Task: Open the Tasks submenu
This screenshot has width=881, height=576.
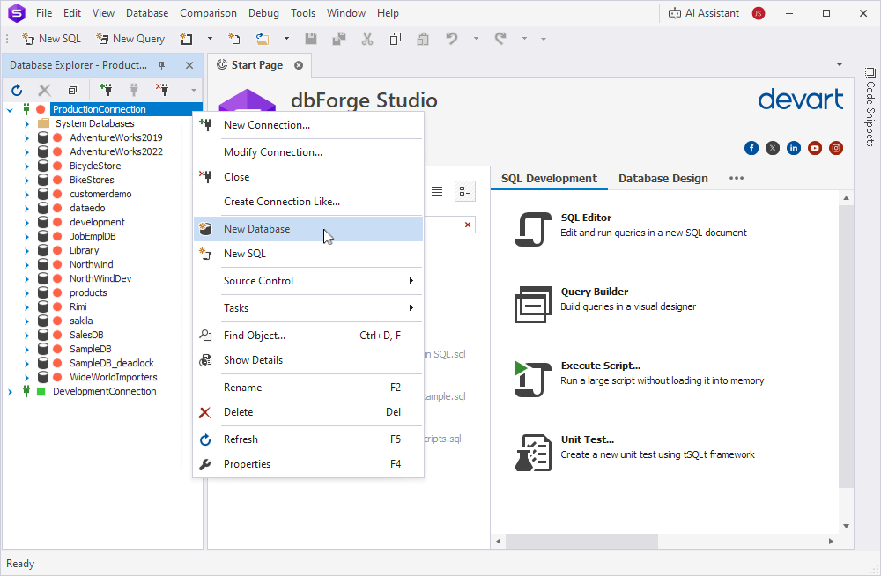Action: click(x=307, y=308)
